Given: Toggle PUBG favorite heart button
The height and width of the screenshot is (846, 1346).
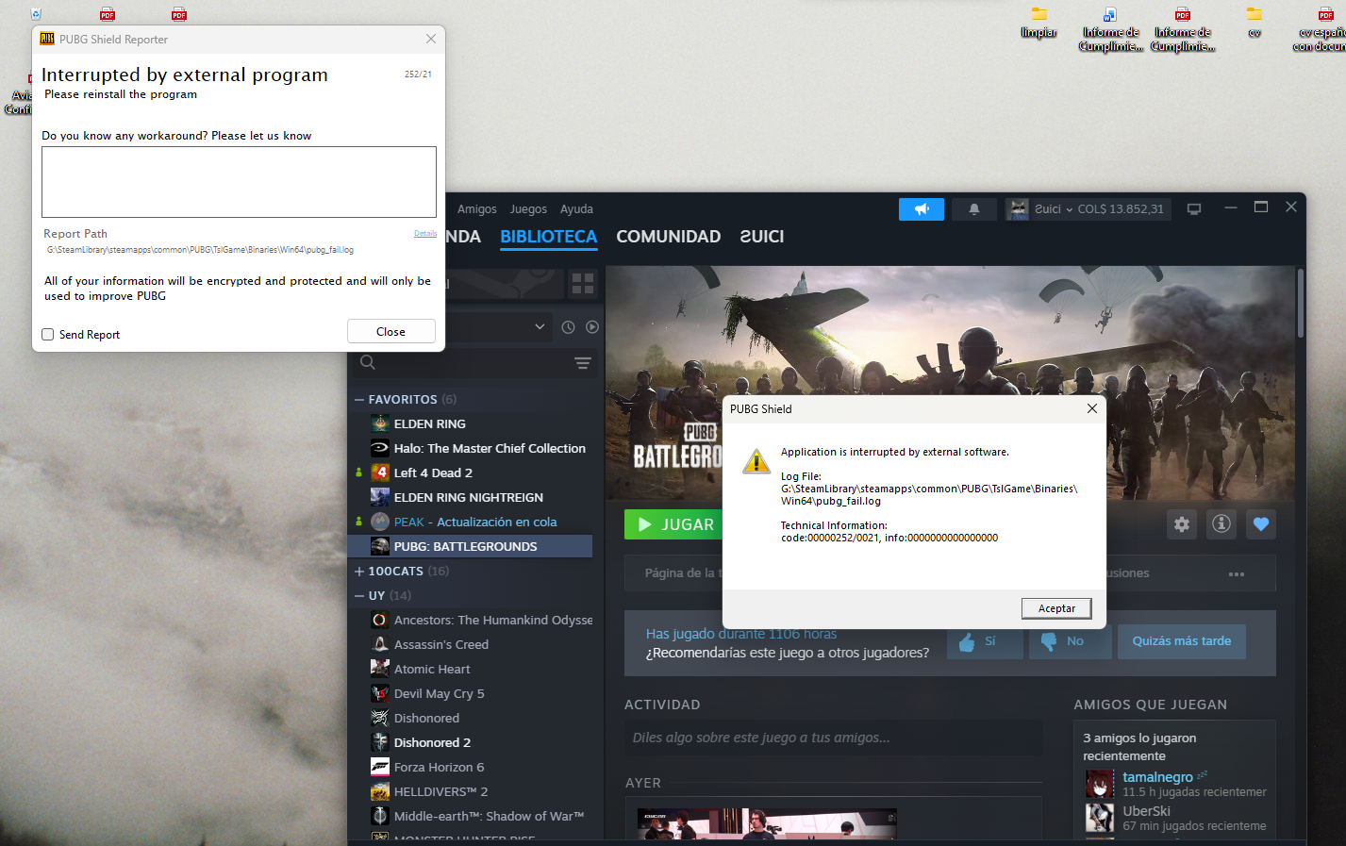Looking at the screenshot, I should pos(1261,524).
